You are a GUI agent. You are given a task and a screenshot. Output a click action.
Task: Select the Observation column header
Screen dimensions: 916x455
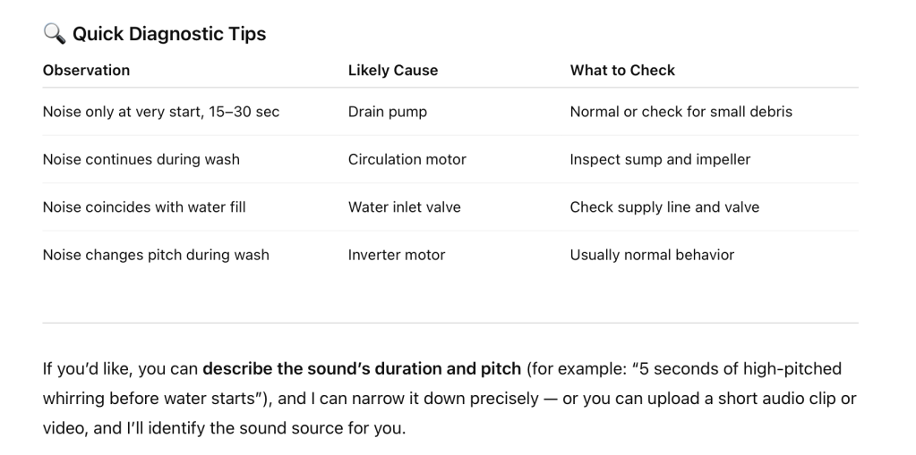coord(86,70)
